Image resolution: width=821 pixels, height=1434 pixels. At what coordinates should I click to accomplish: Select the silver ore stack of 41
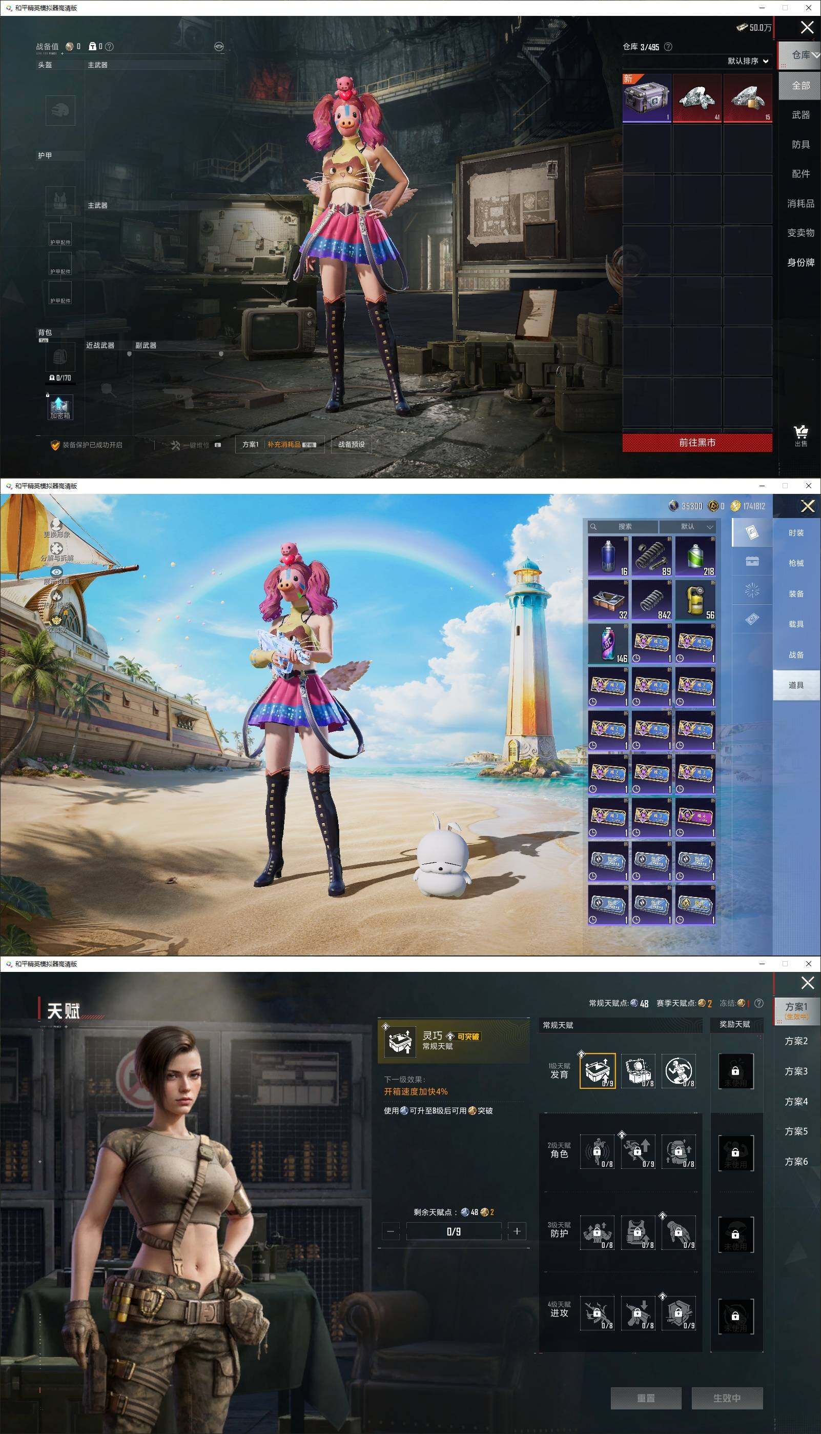pos(697,97)
